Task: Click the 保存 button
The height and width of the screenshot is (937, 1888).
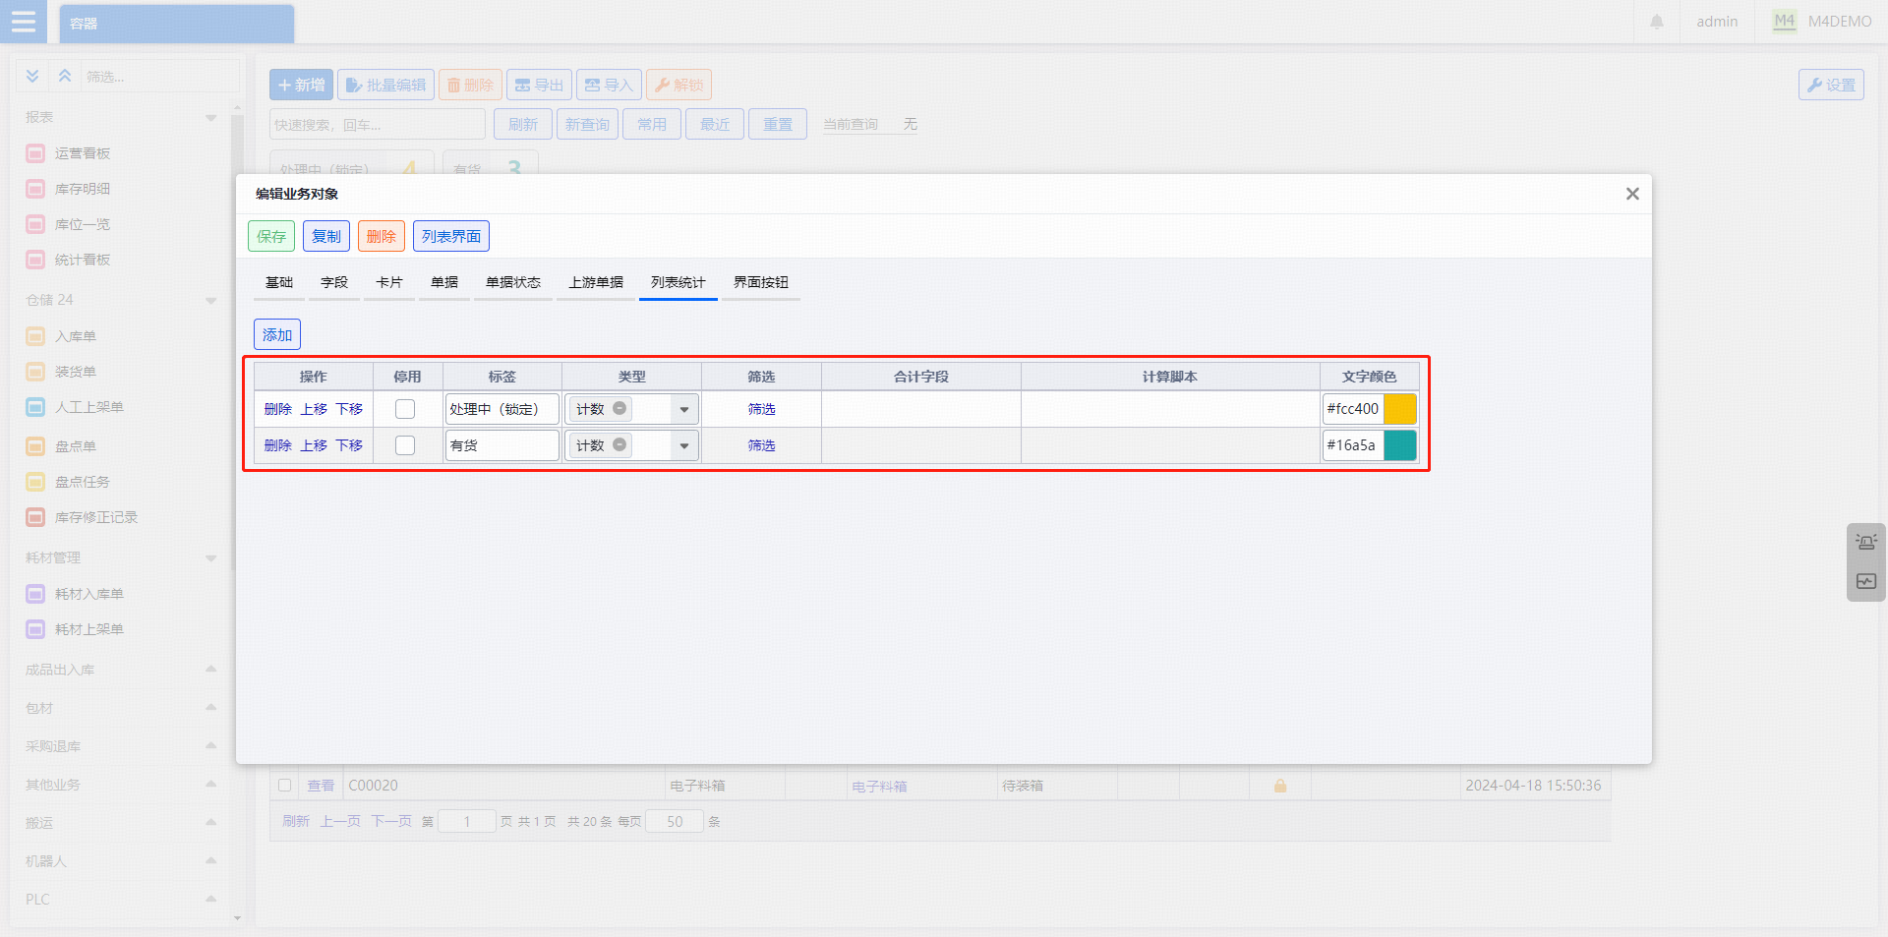Action: tap(271, 236)
